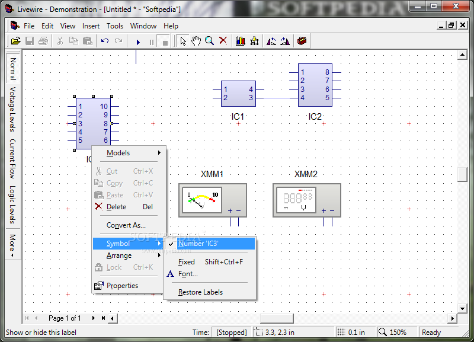474x342 pixels.
Task: Select the hand pan tool
Action: [x=196, y=41]
